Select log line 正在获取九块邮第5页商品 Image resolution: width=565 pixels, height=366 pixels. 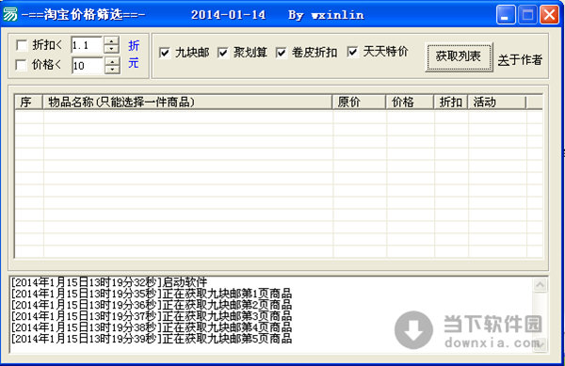152,339
